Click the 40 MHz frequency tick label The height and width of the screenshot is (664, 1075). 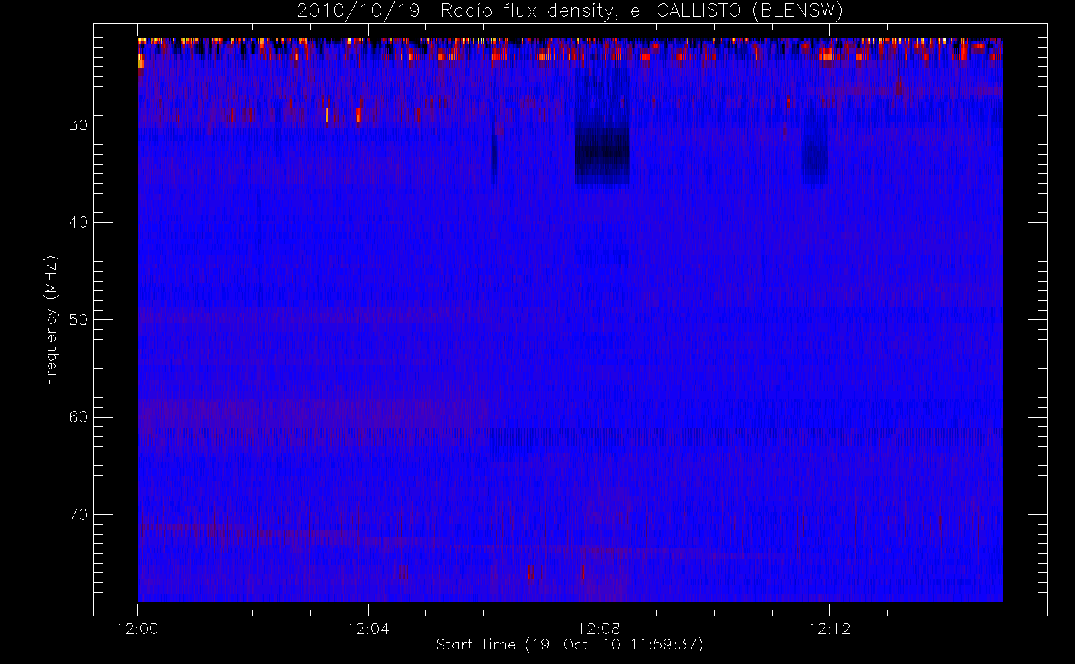pyautogui.click(x=78, y=222)
